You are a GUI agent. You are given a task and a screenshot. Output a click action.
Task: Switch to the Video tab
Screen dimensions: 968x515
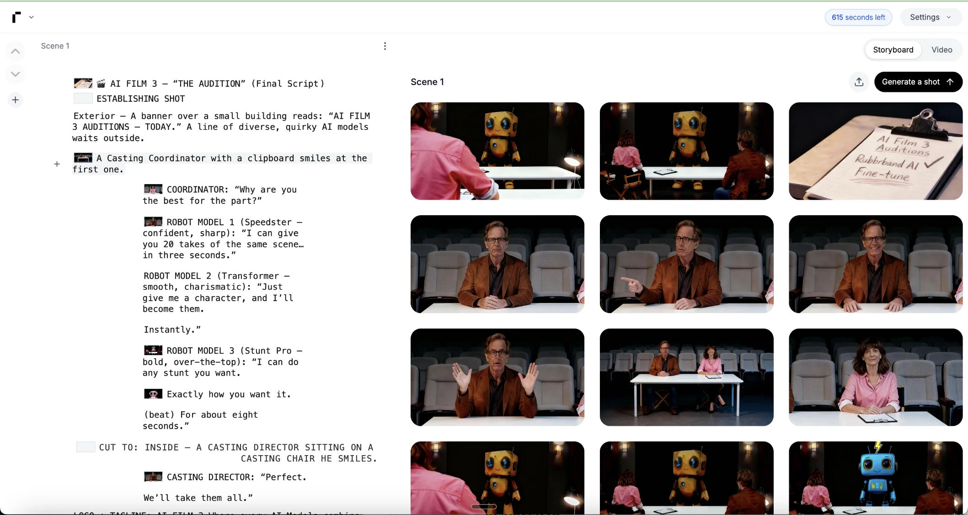click(941, 50)
